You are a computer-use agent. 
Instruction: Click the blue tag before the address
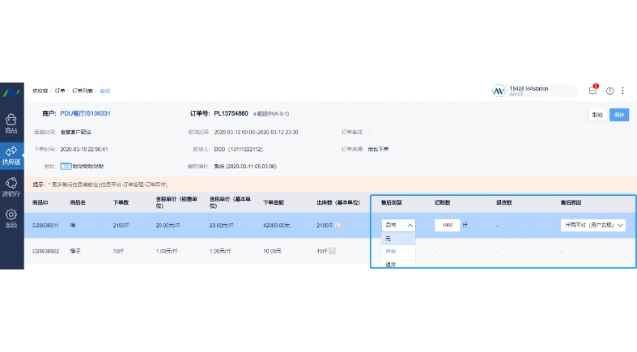(66, 167)
